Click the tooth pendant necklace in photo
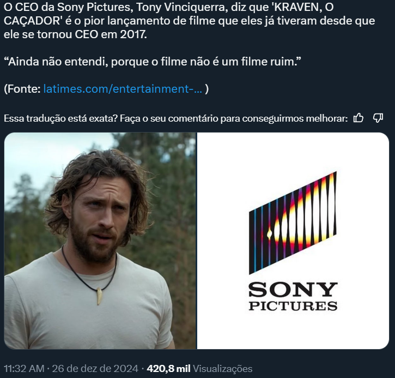 click(100, 297)
